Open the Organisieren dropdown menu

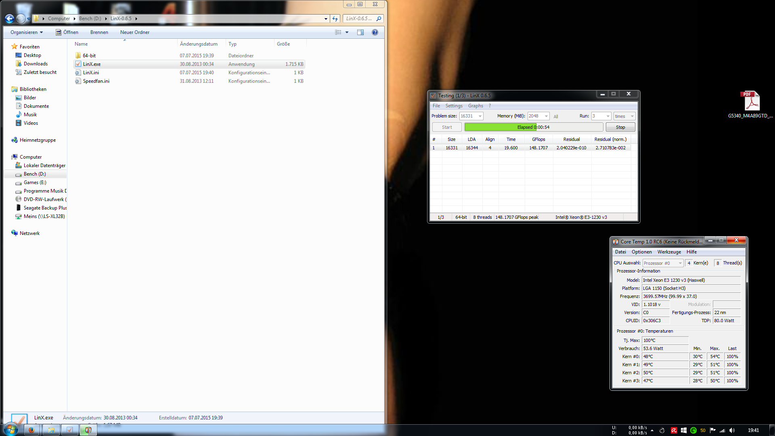click(x=27, y=32)
